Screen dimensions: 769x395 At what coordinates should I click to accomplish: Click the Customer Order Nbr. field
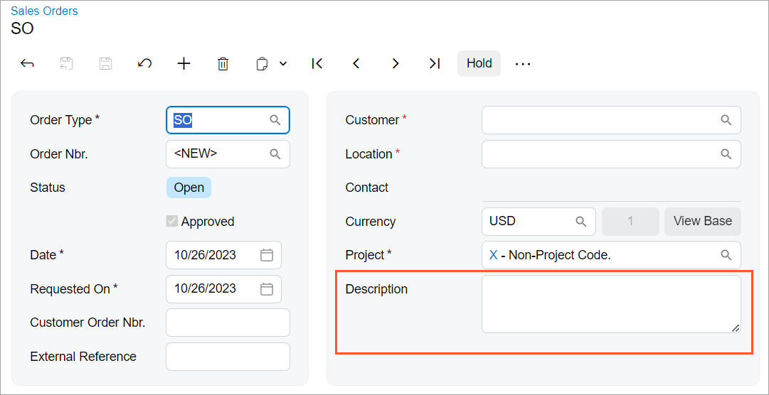pyautogui.click(x=228, y=323)
